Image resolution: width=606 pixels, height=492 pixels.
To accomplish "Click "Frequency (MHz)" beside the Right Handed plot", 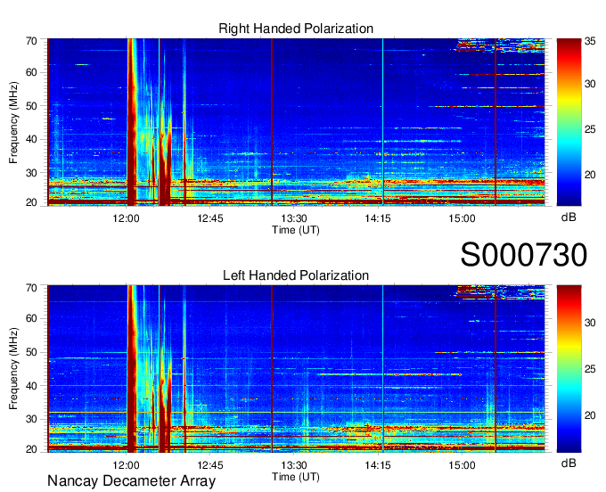I will (x=13, y=122).
